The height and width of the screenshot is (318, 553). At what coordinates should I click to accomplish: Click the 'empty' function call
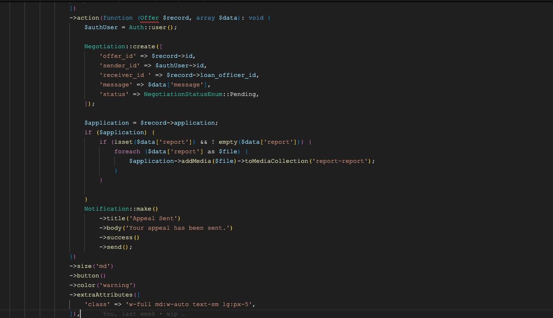[228, 142]
